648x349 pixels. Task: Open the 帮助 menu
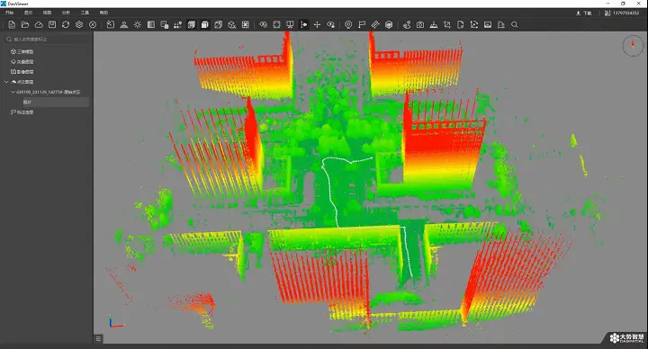pos(103,13)
